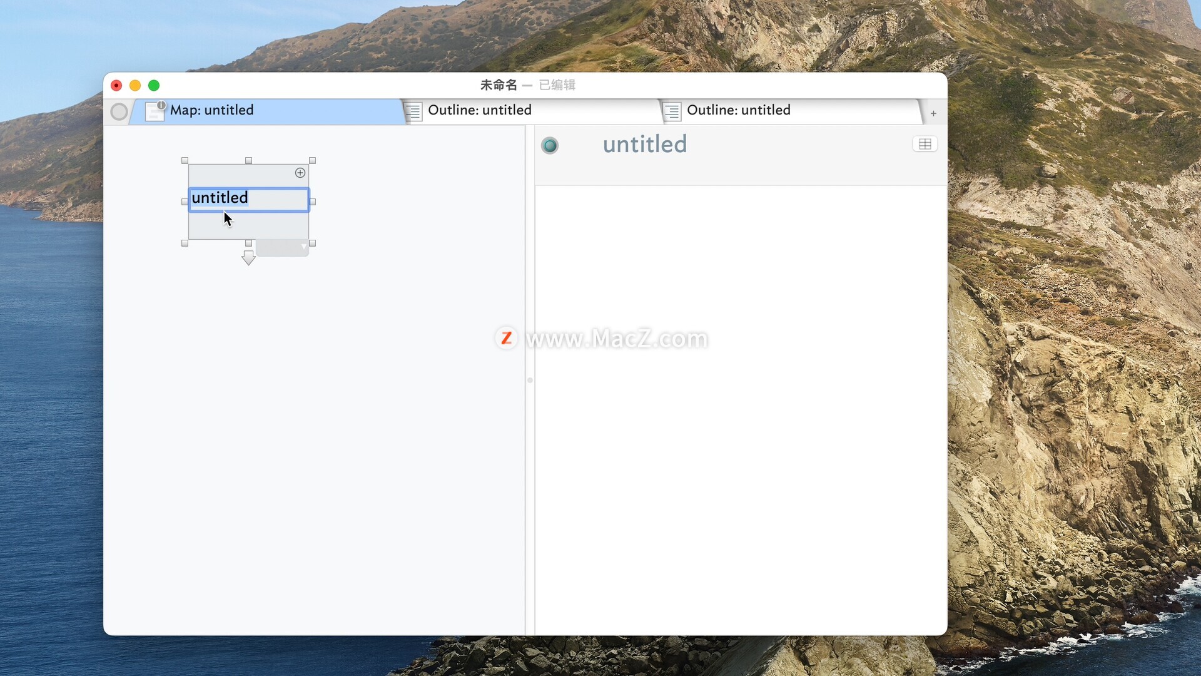The width and height of the screenshot is (1201, 676).
Task: Click the Map tab's note icon with info badge
Action: click(x=155, y=111)
